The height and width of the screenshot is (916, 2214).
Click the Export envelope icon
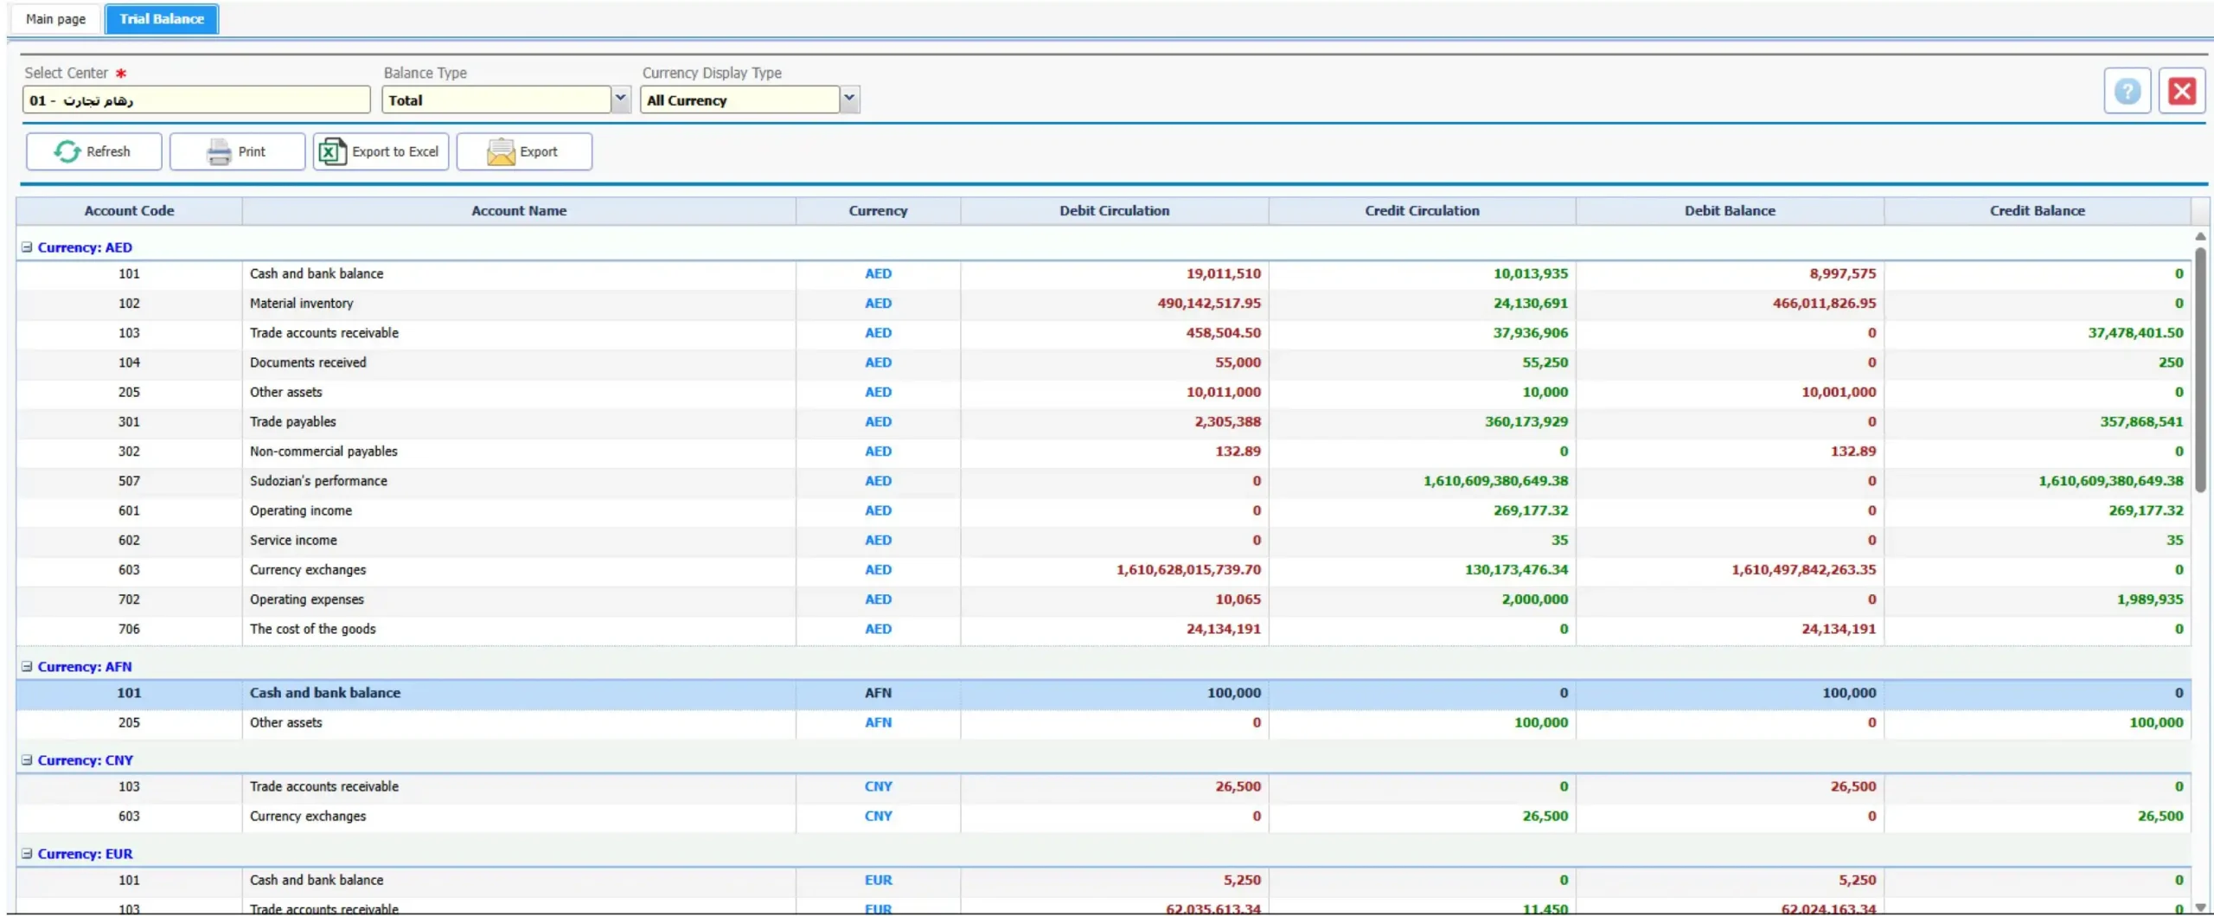[501, 151]
